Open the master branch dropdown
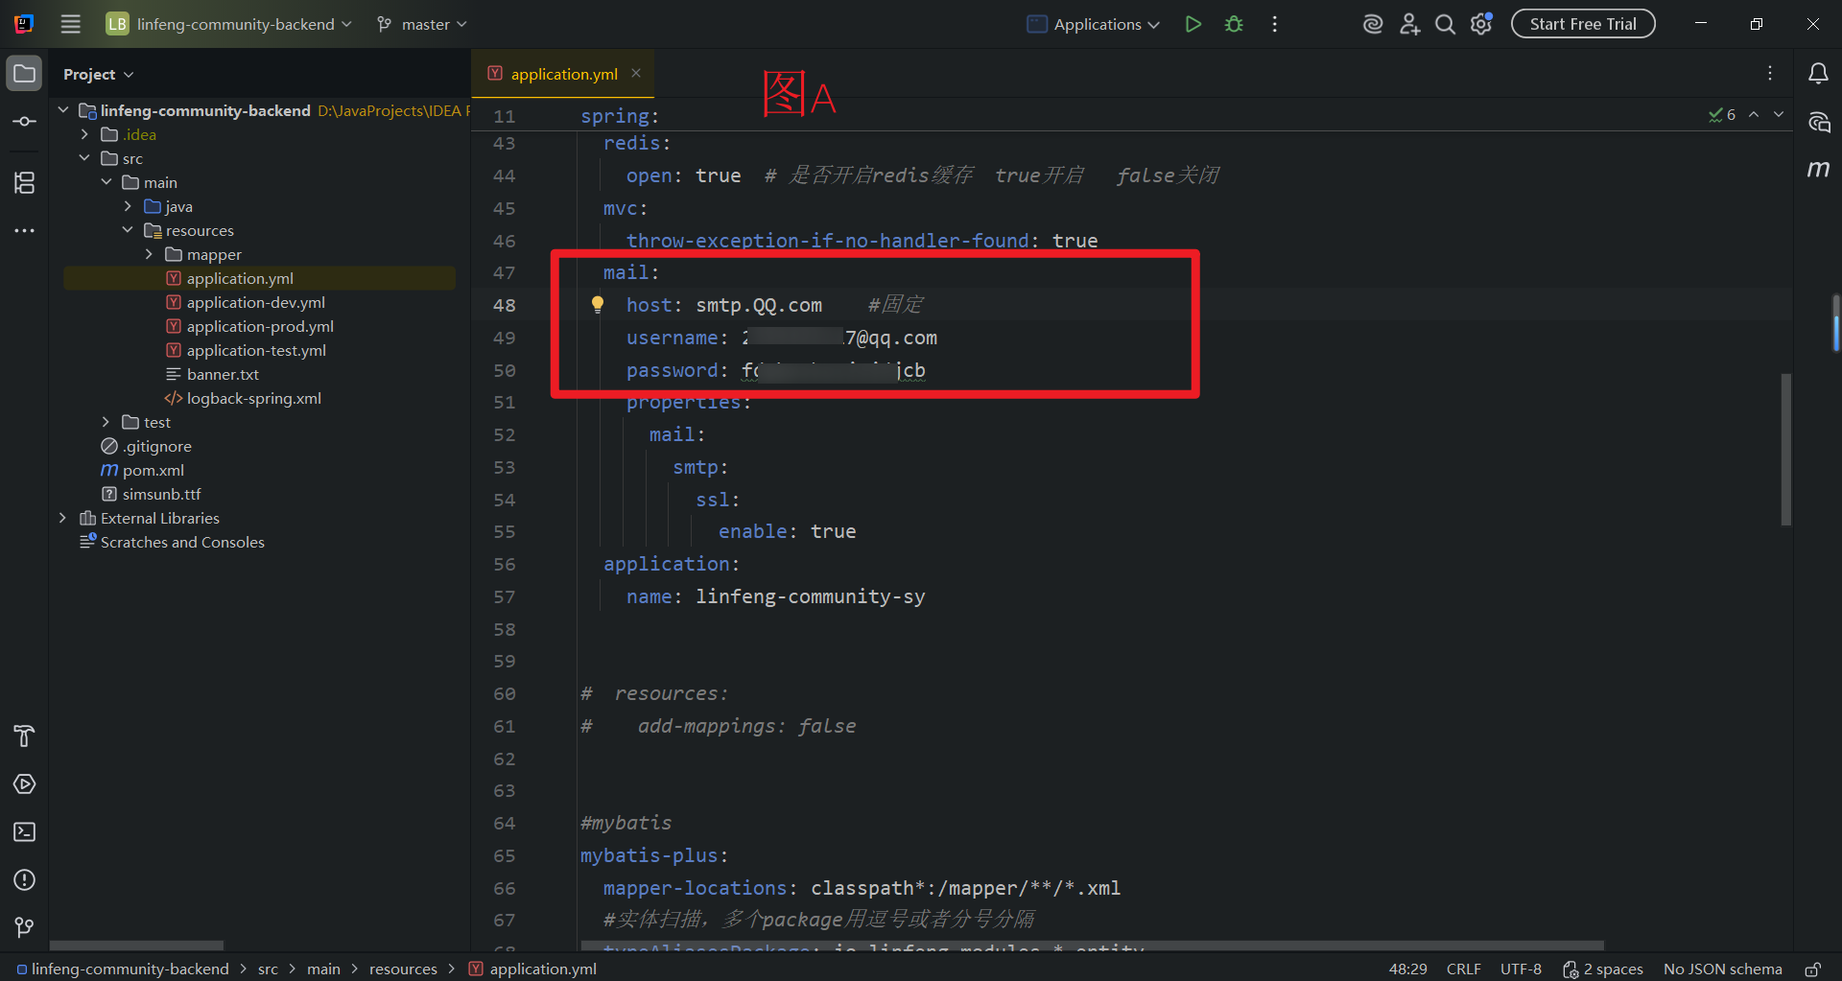 coord(422,24)
